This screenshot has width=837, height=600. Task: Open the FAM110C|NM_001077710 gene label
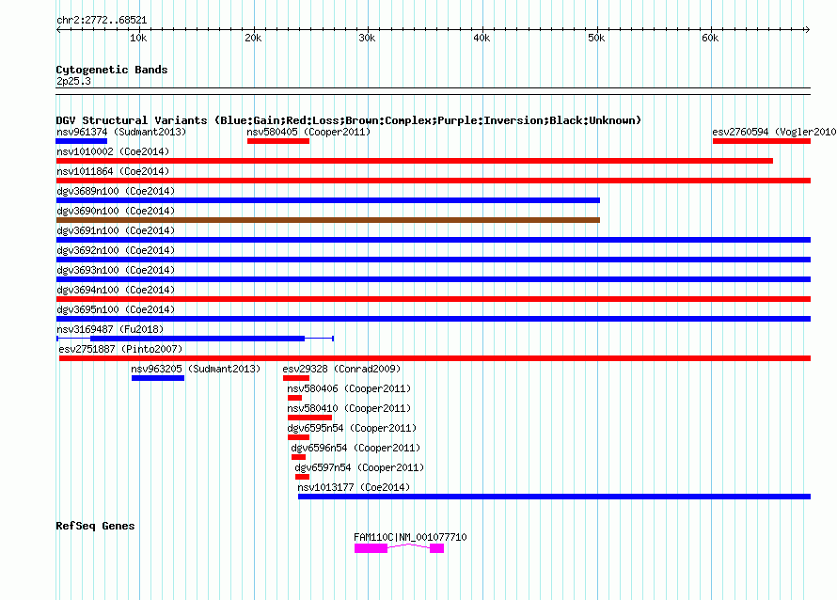410,537
